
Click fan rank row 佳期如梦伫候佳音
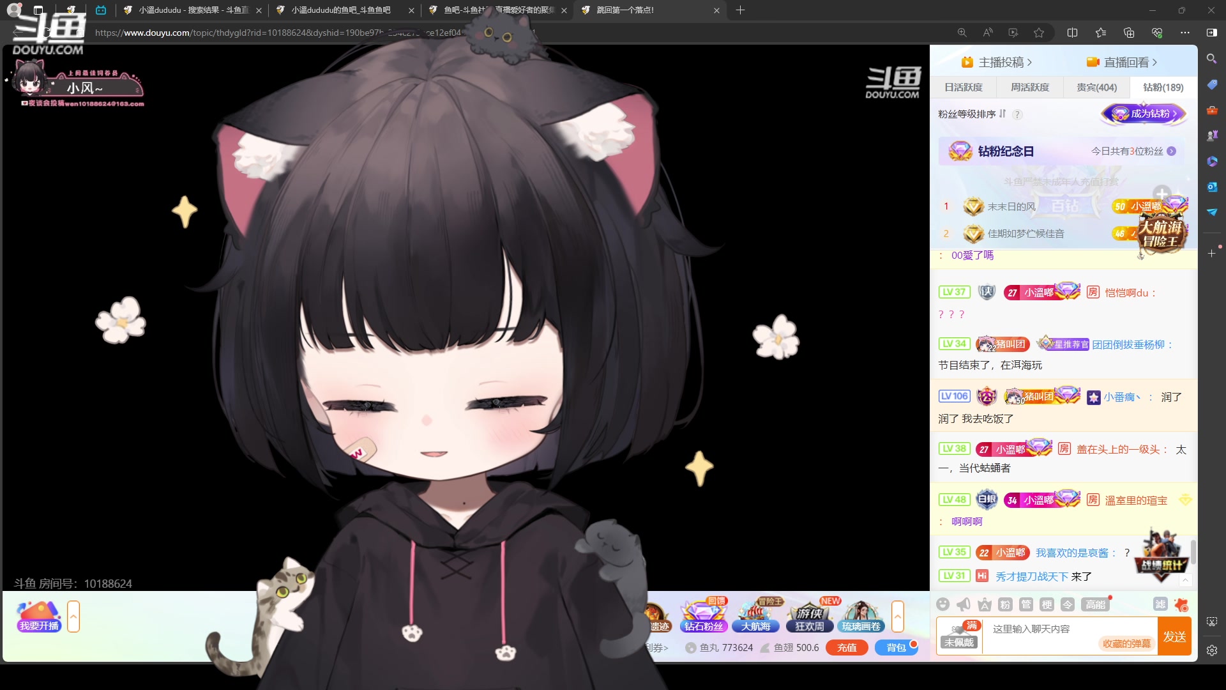[x=1063, y=234]
